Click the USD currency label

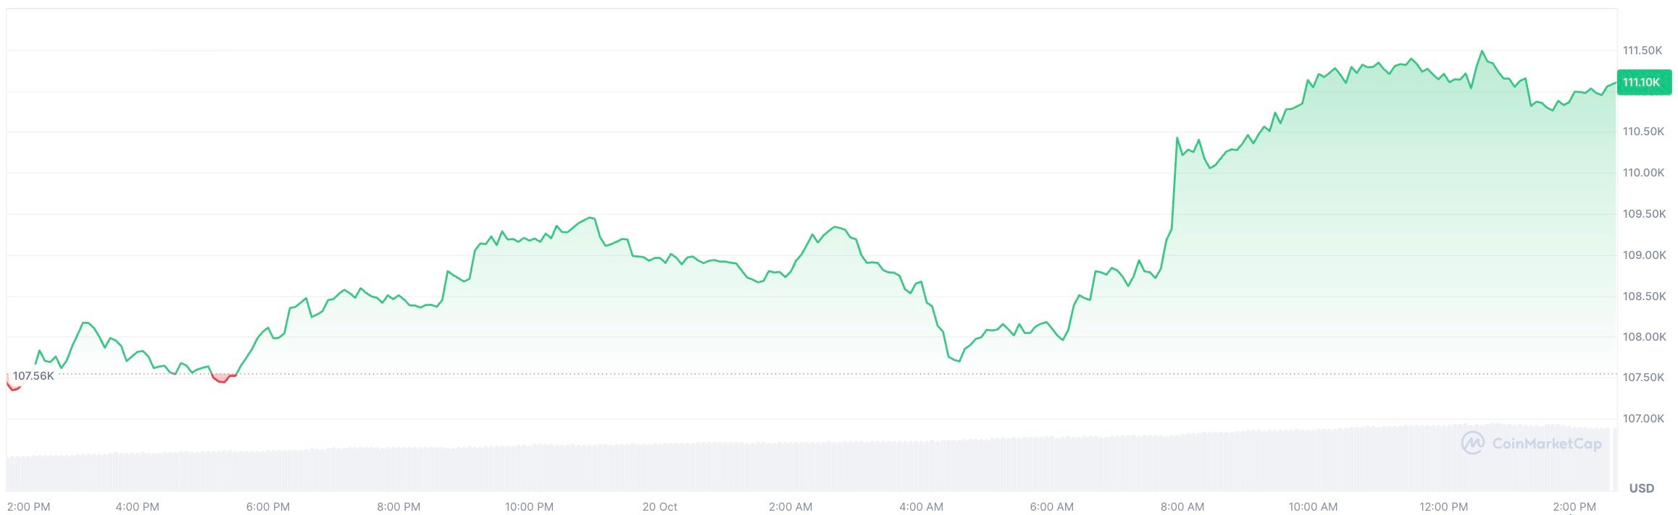pos(1641,488)
